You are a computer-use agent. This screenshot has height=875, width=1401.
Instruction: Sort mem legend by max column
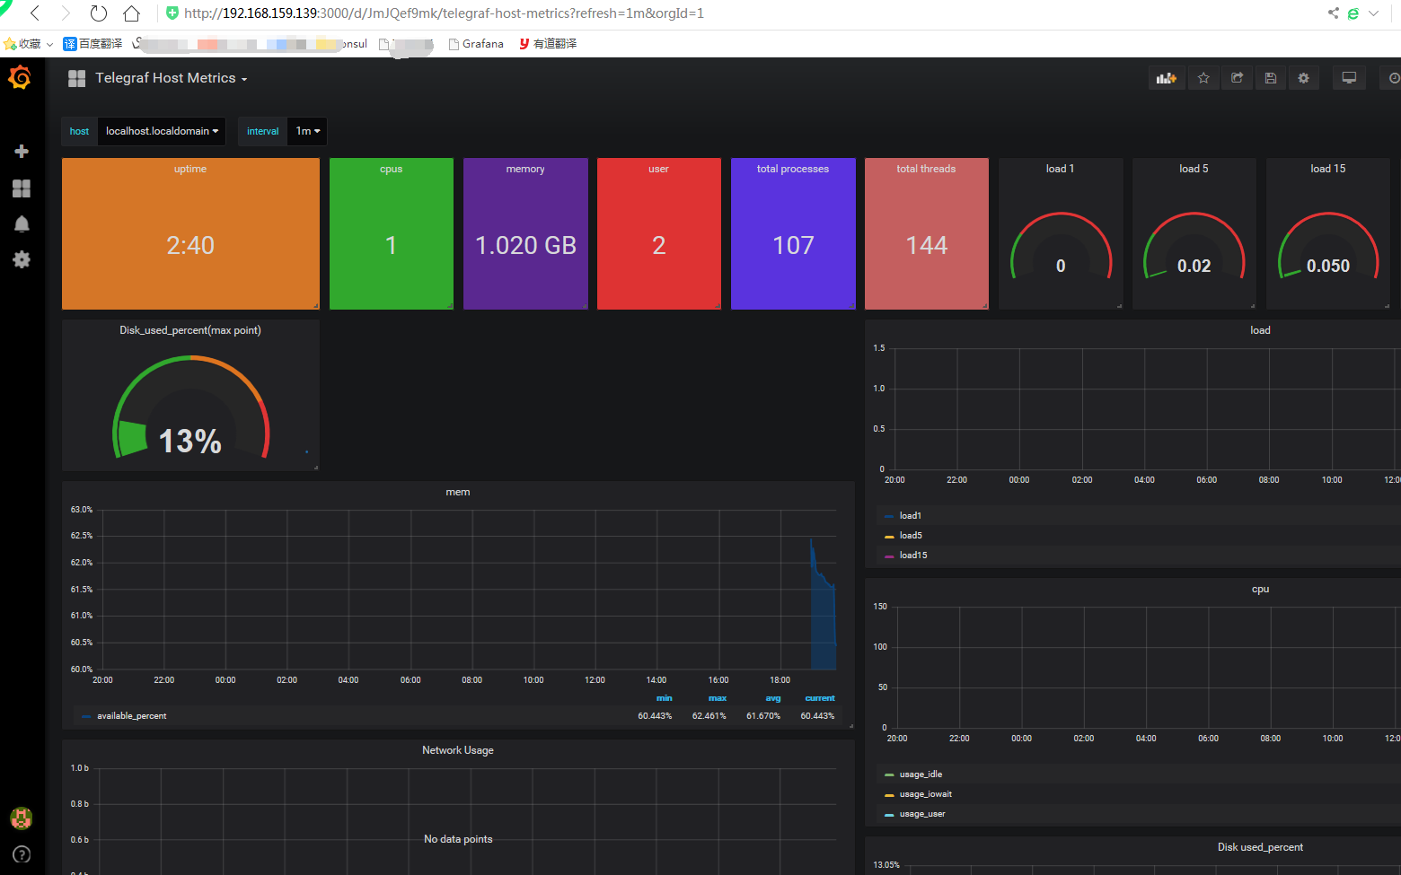pyautogui.click(x=718, y=698)
